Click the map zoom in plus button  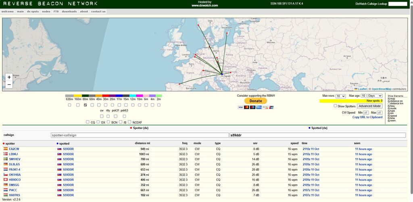9,77
